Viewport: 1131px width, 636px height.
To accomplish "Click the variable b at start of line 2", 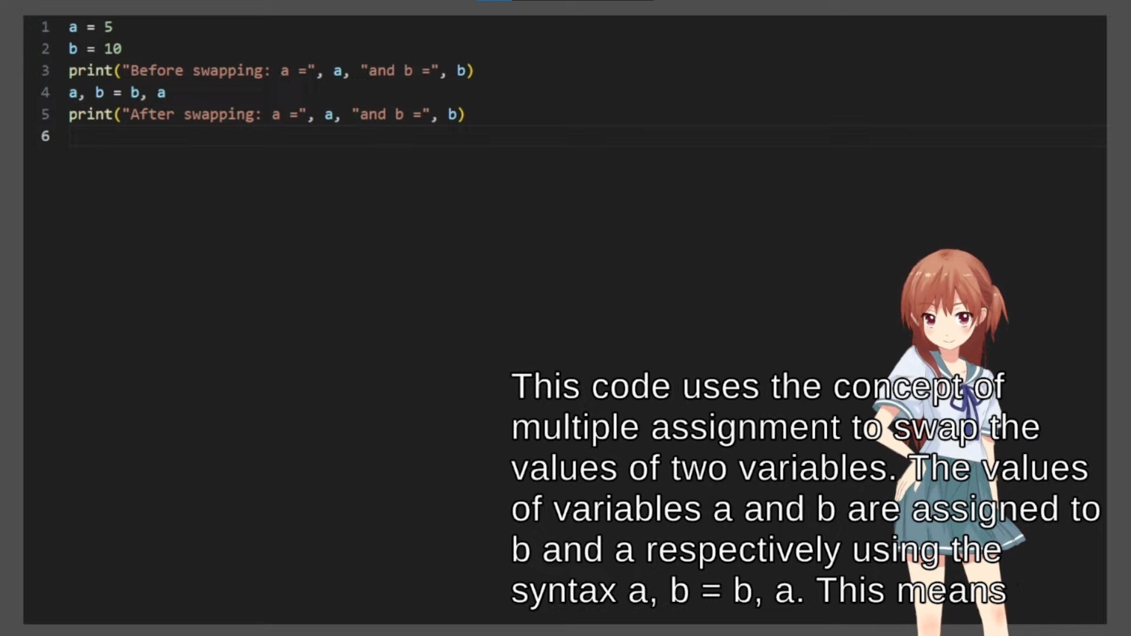I will coord(73,49).
